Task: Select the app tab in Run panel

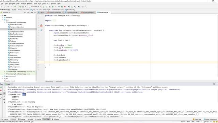Action: [8, 84]
